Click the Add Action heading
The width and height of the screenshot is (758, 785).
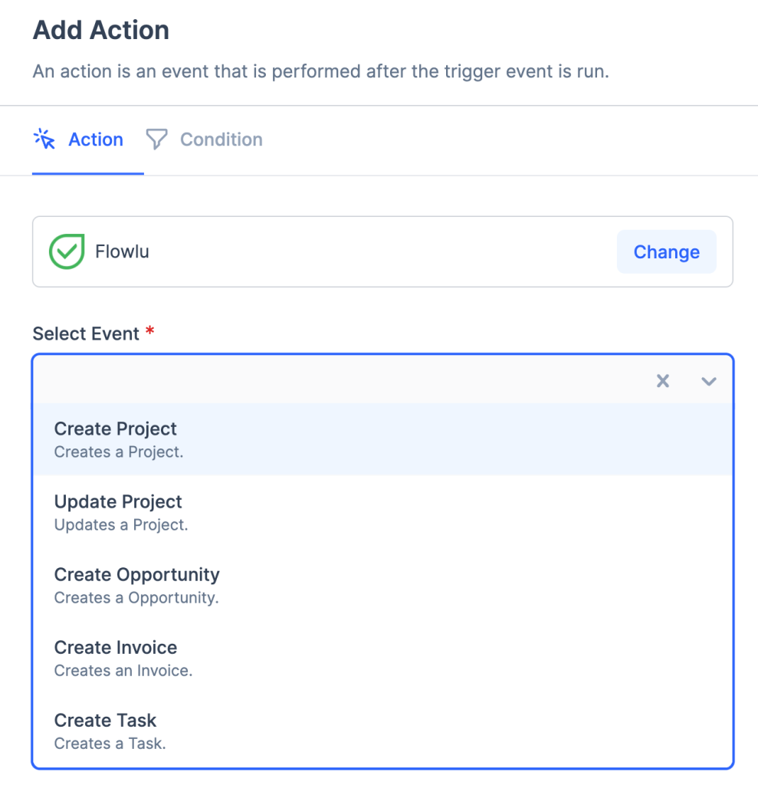point(101,31)
